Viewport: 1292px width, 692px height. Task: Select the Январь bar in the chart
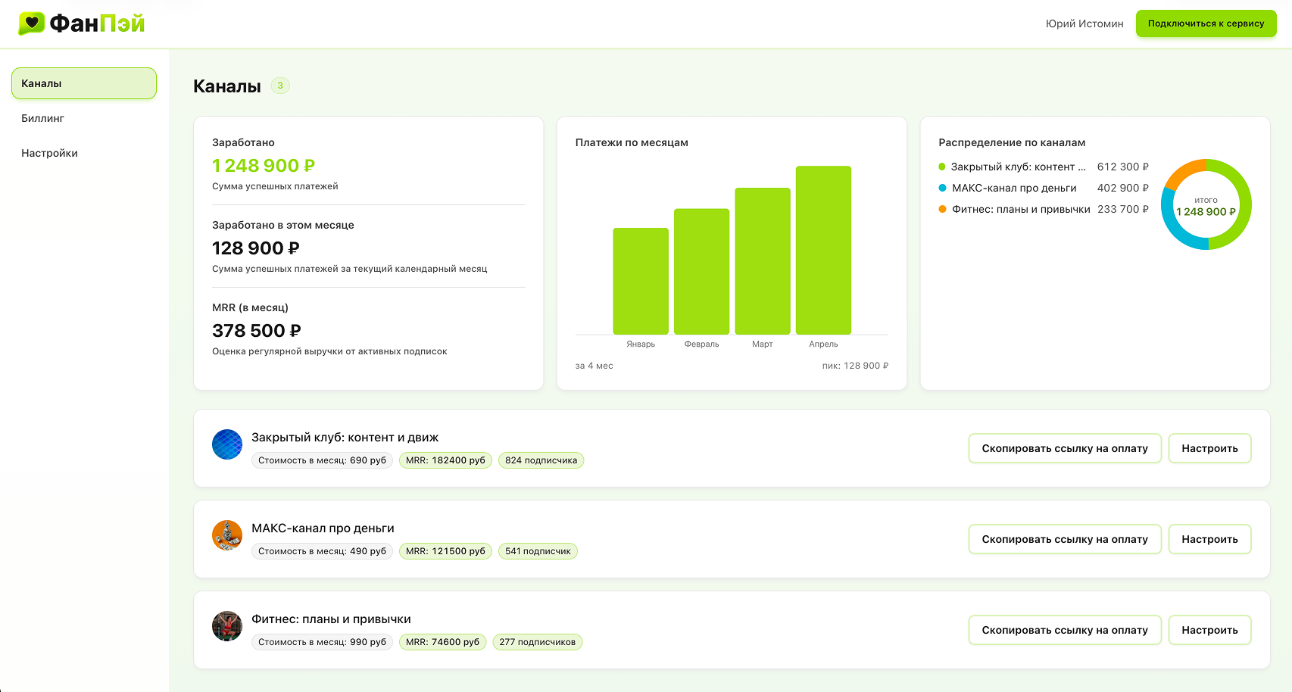pos(641,281)
